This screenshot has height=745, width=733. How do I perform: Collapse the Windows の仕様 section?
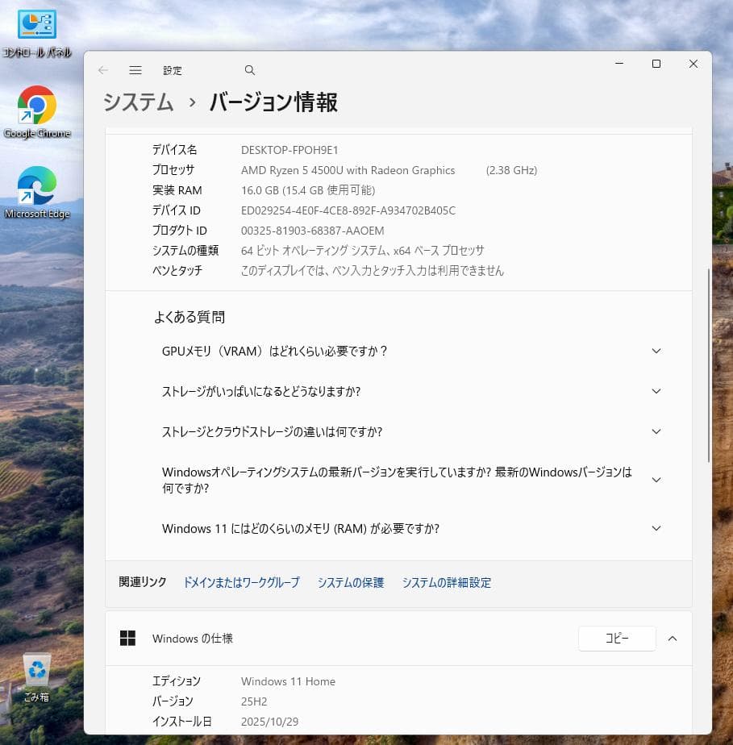click(673, 638)
